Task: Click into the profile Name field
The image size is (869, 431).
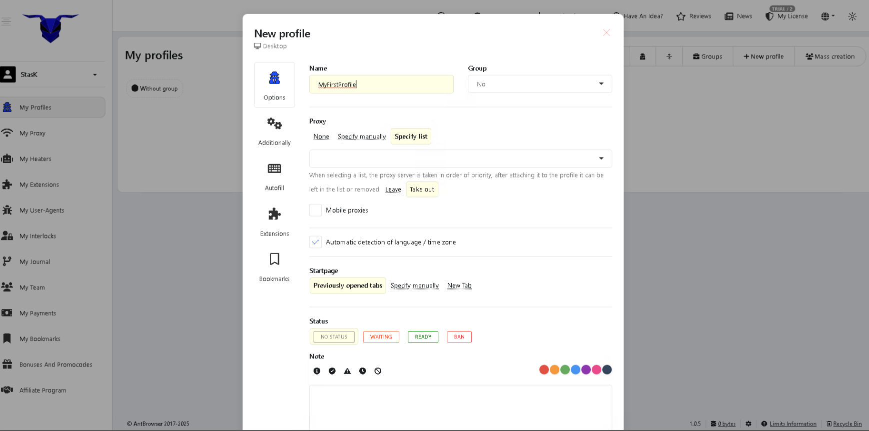Action: click(381, 84)
